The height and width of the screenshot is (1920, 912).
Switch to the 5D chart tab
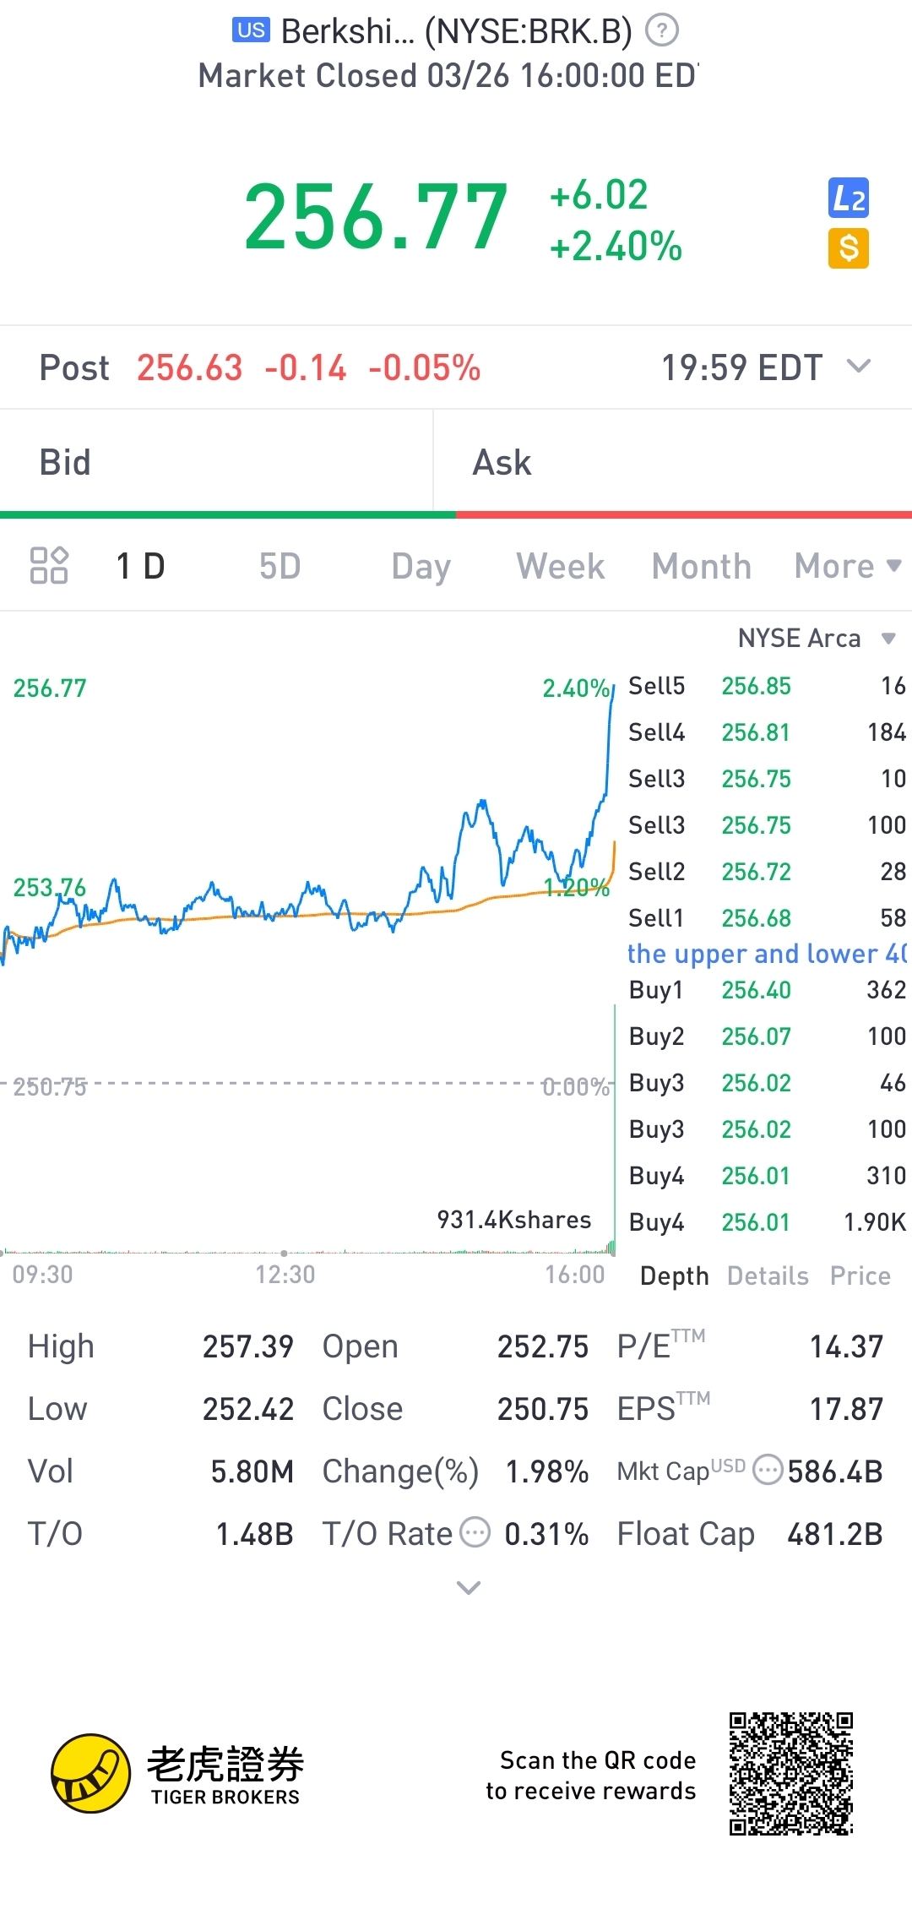coord(280,566)
